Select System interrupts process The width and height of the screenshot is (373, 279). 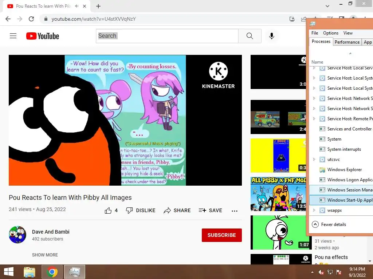pyautogui.click(x=341, y=149)
